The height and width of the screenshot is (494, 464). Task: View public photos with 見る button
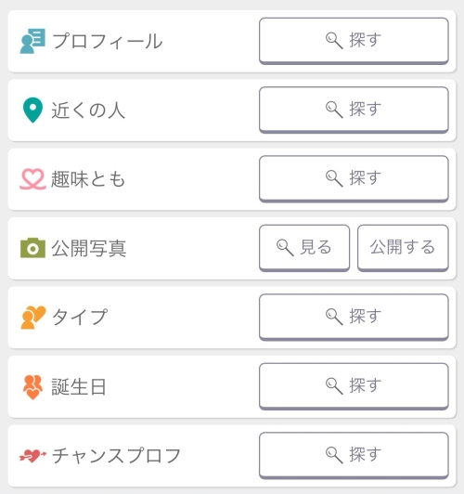[304, 248]
